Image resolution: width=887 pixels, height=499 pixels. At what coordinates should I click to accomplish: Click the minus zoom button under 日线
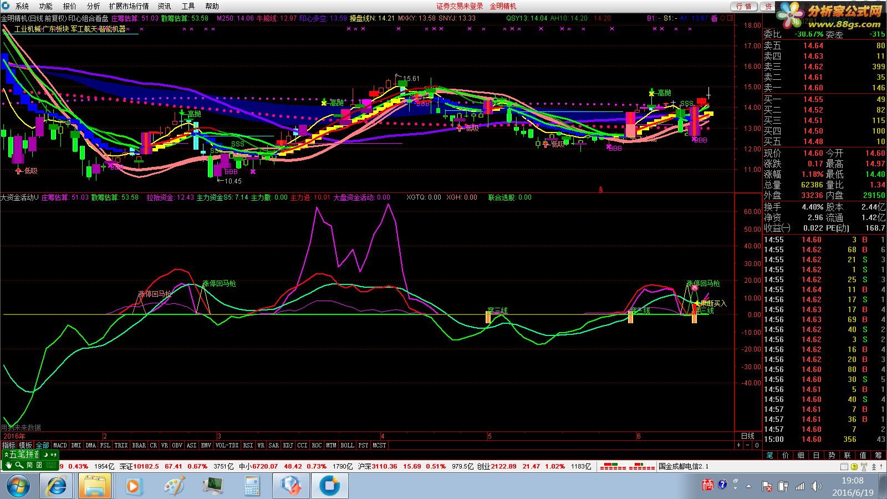point(747,445)
